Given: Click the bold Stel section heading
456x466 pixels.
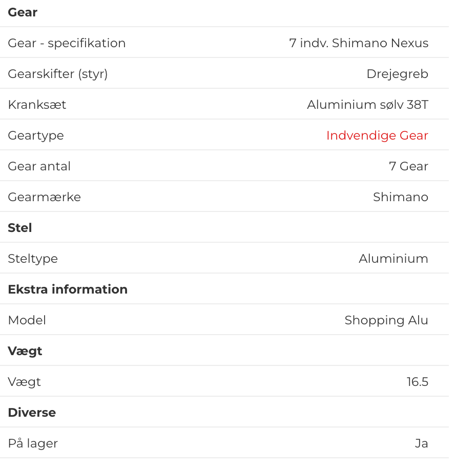Looking at the screenshot, I should coord(20,228).
